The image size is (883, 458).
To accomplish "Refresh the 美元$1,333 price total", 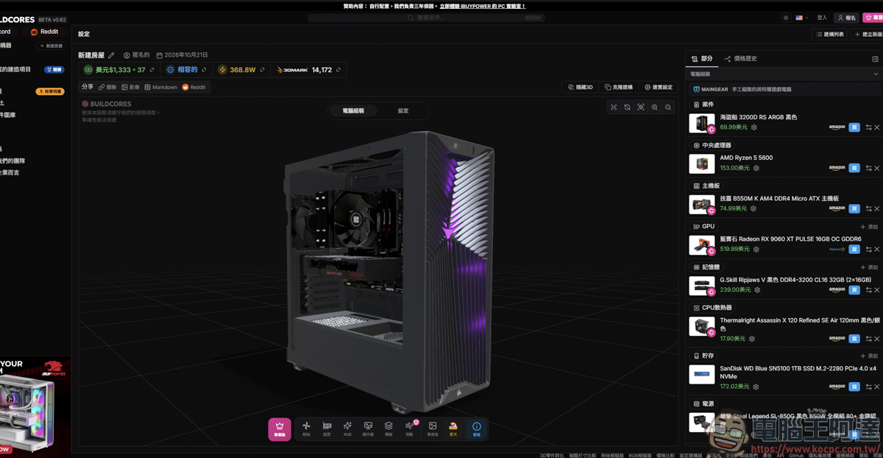I will click(x=152, y=70).
